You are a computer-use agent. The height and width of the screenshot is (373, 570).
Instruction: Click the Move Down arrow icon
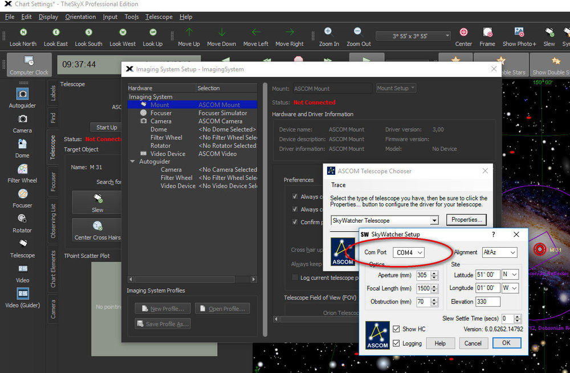point(221,32)
